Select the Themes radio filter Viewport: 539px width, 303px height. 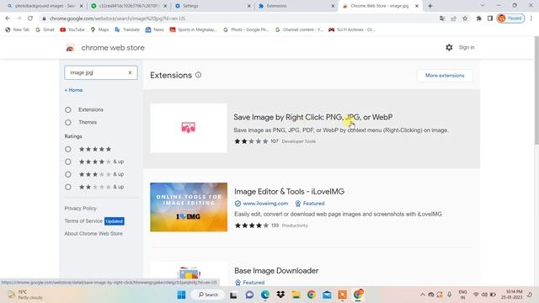pos(68,122)
